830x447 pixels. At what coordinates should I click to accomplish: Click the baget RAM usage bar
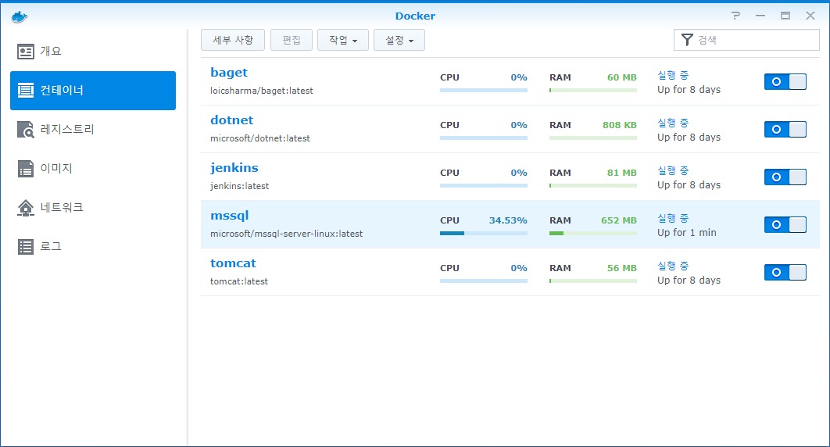(x=593, y=91)
